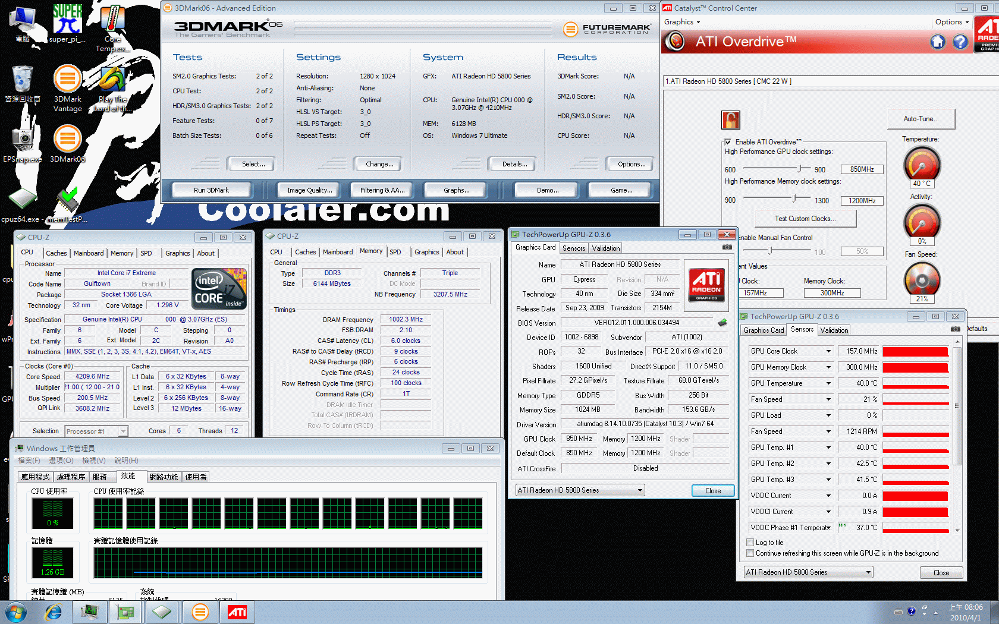Open Play The Lord of the Rings shortcut

(112, 89)
